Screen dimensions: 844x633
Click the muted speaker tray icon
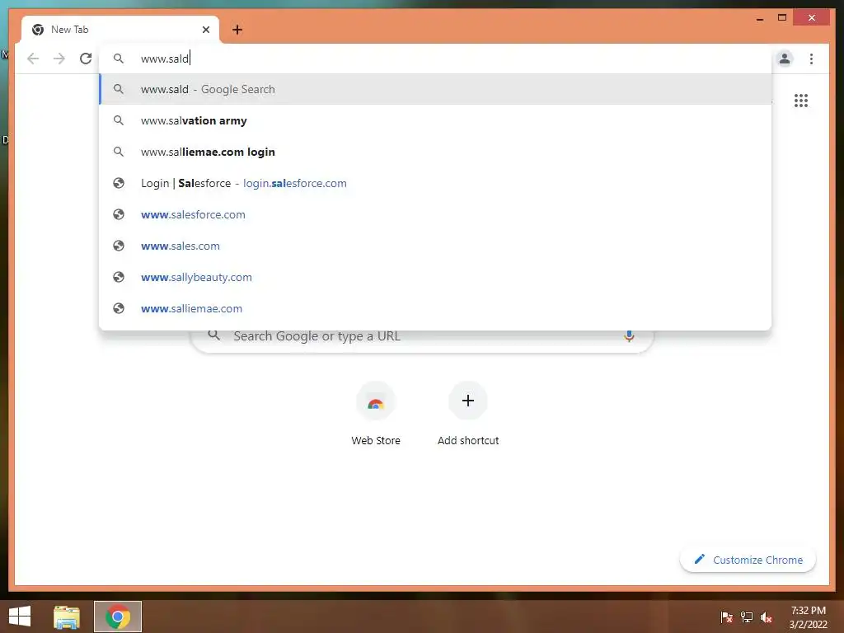coord(767,617)
